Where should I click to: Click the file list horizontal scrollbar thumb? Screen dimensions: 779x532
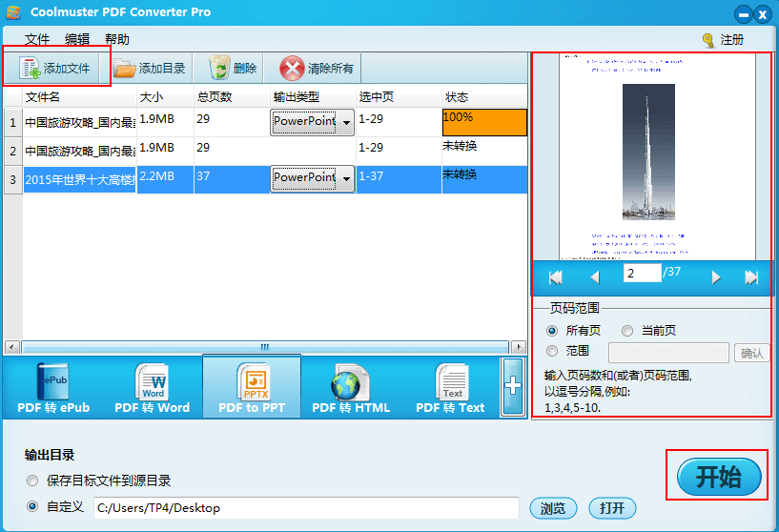(265, 347)
